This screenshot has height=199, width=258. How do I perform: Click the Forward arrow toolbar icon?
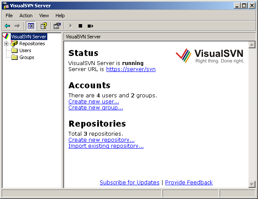[17, 26]
